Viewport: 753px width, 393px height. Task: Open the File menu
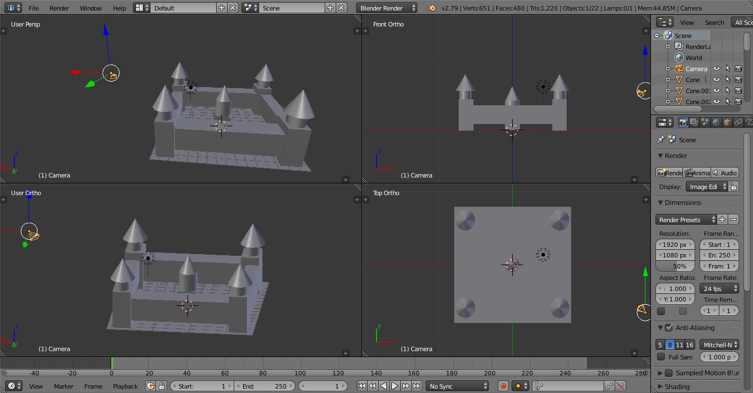(34, 8)
